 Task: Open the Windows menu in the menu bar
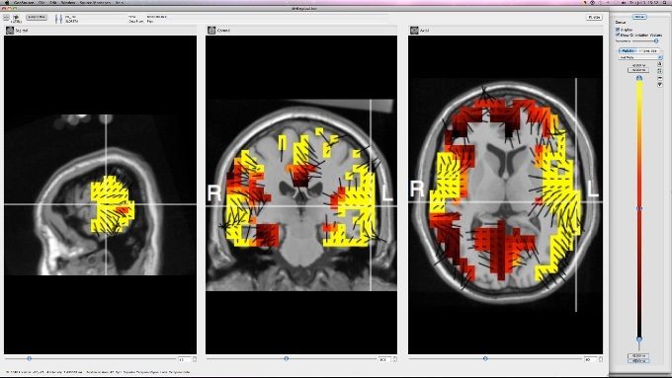click(68, 3)
